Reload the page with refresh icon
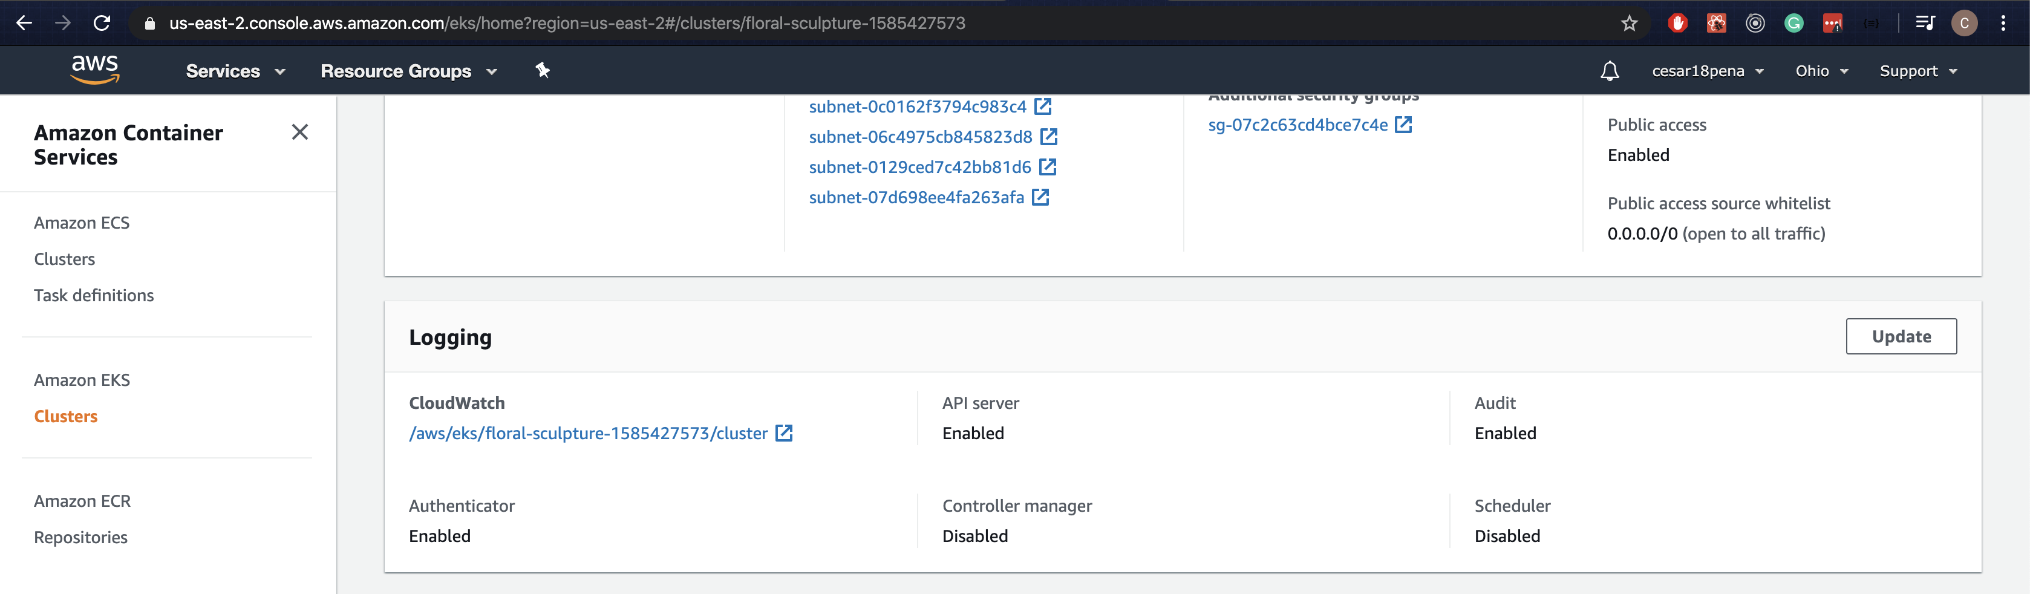Viewport: 2030px width, 594px height. pos(102,23)
